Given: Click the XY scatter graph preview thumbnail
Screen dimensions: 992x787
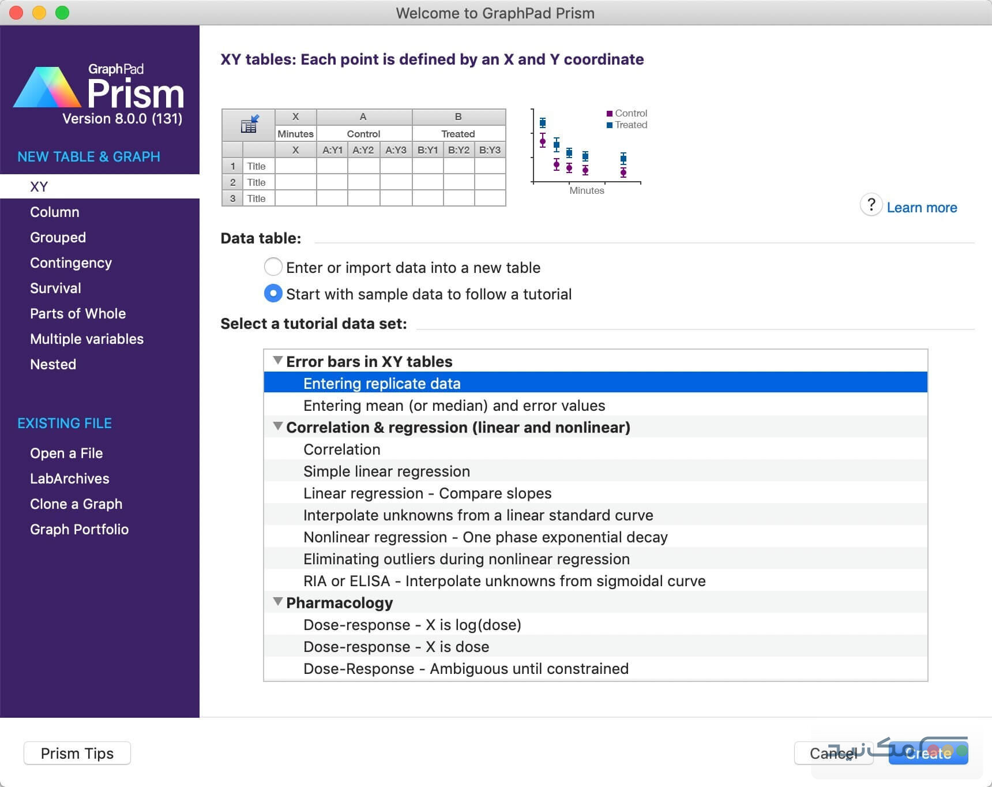Looking at the screenshot, I should [x=587, y=150].
